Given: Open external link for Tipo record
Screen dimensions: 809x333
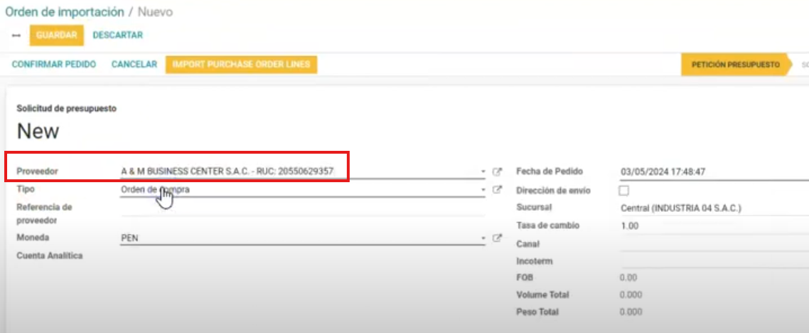Looking at the screenshot, I should [498, 190].
